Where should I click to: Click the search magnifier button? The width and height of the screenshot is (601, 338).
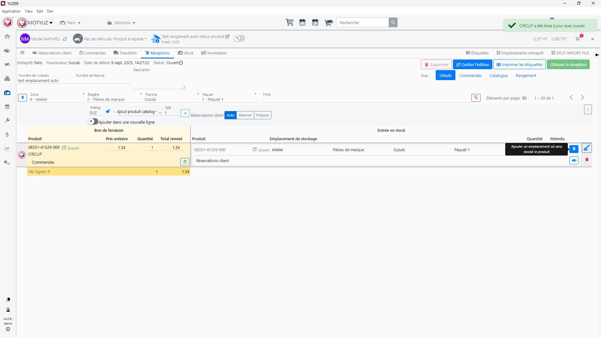pos(393,23)
